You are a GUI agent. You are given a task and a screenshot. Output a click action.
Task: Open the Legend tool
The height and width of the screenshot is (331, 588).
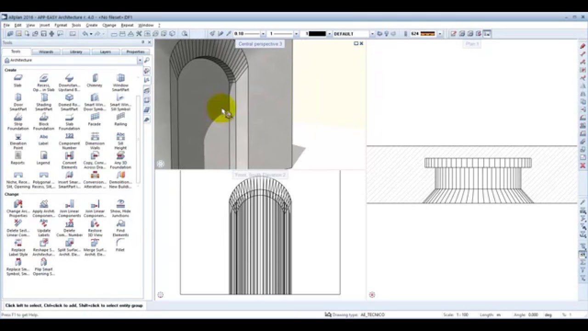pyautogui.click(x=44, y=158)
